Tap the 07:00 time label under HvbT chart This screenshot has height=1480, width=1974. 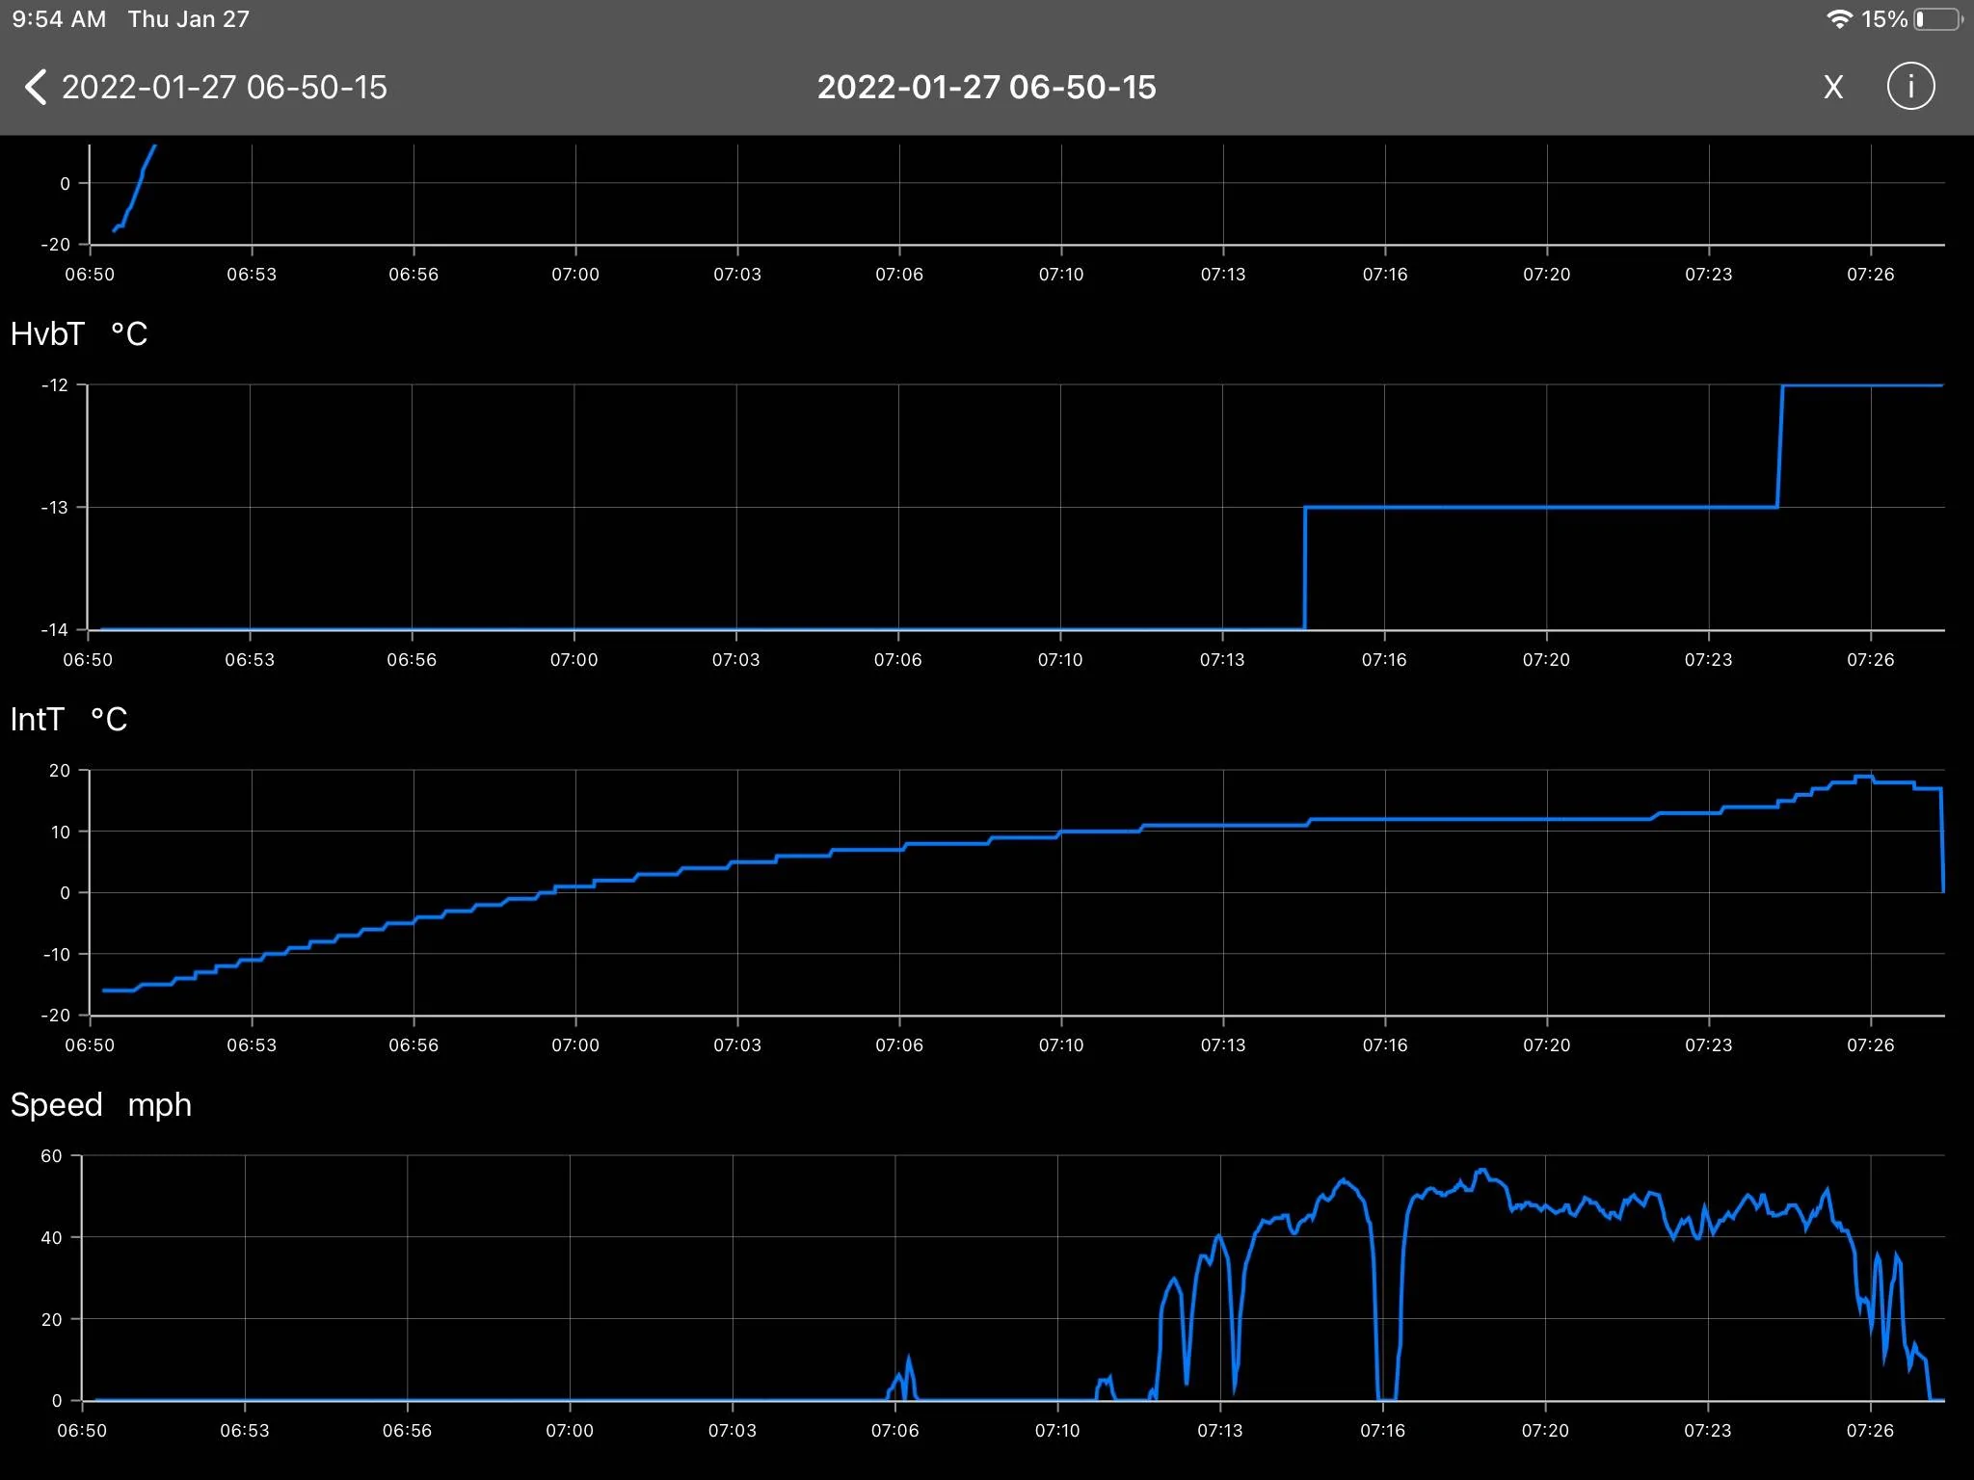pyautogui.click(x=574, y=660)
